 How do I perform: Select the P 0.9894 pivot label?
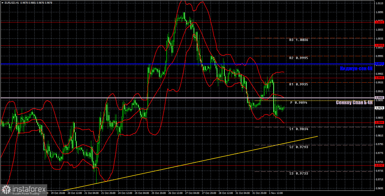click(x=299, y=103)
